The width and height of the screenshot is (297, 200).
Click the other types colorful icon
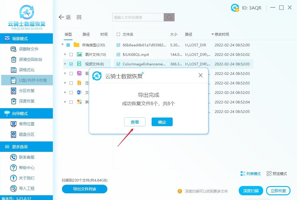79,102
